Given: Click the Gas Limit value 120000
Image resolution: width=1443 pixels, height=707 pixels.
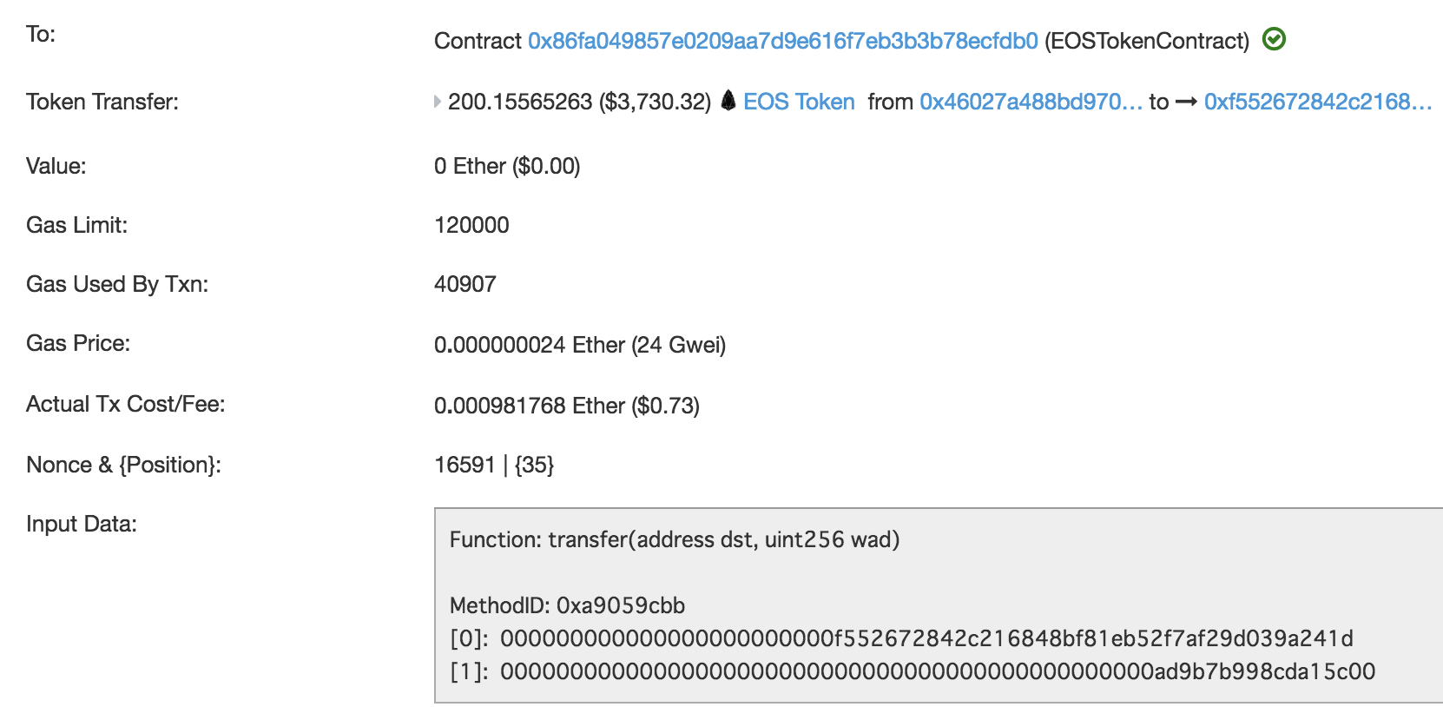Looking at the screenshot, I should (472, 225).
